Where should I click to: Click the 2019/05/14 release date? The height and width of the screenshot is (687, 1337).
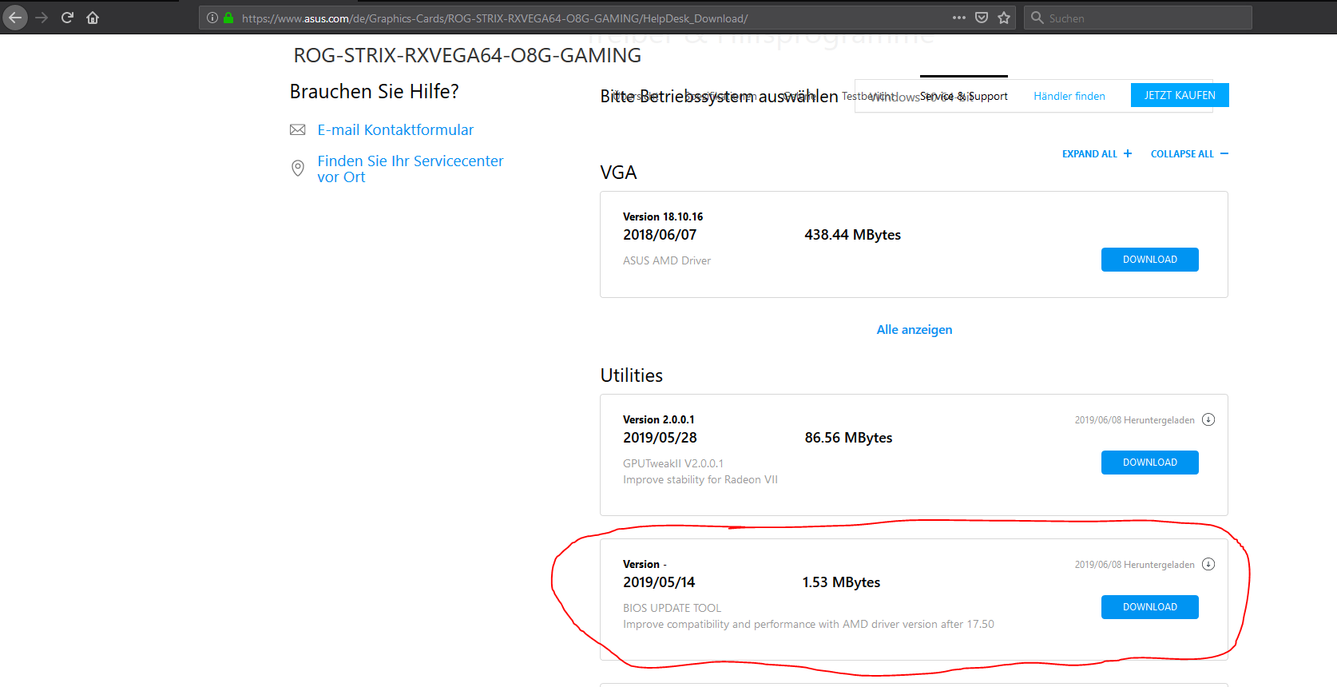click(659, 582)
